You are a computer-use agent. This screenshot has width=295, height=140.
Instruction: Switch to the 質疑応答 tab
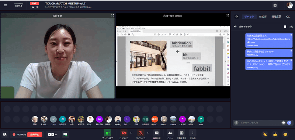tap(276, 17)
